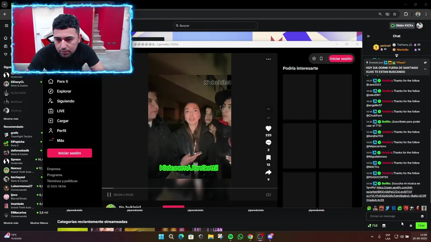Hide the pinned message with eye icon
The height and width of the screenshot is (242, 431).
(x=425, y=63)
